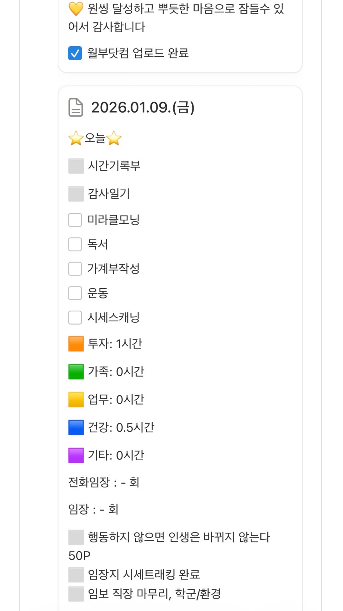This screenshot has width=343, height=611.
Task: Click the gray box beside 감사일기
Action: (x=76, y=194)
